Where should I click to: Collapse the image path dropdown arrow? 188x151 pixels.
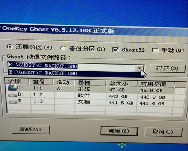pyautogui.click(x=139, y=68)
